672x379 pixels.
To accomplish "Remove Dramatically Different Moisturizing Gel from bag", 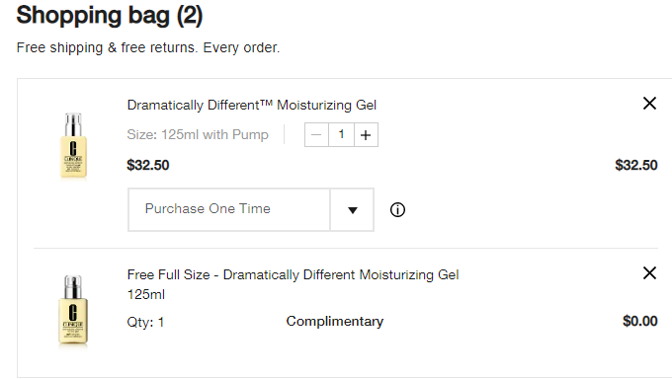I will (x=649, y=104).
